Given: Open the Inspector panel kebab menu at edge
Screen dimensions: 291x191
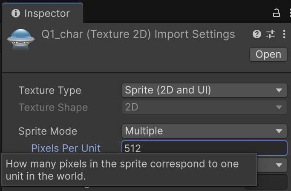Looking at the screenshot, I should pyautogui.click(x=290, y=13).
